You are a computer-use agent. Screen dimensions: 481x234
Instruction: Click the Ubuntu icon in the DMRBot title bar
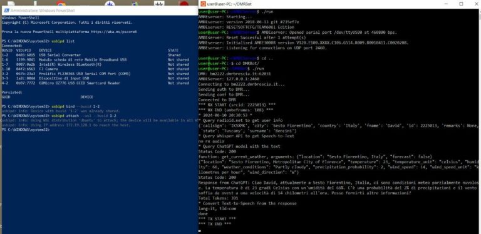pyautogui.click(x=203, y=4)
